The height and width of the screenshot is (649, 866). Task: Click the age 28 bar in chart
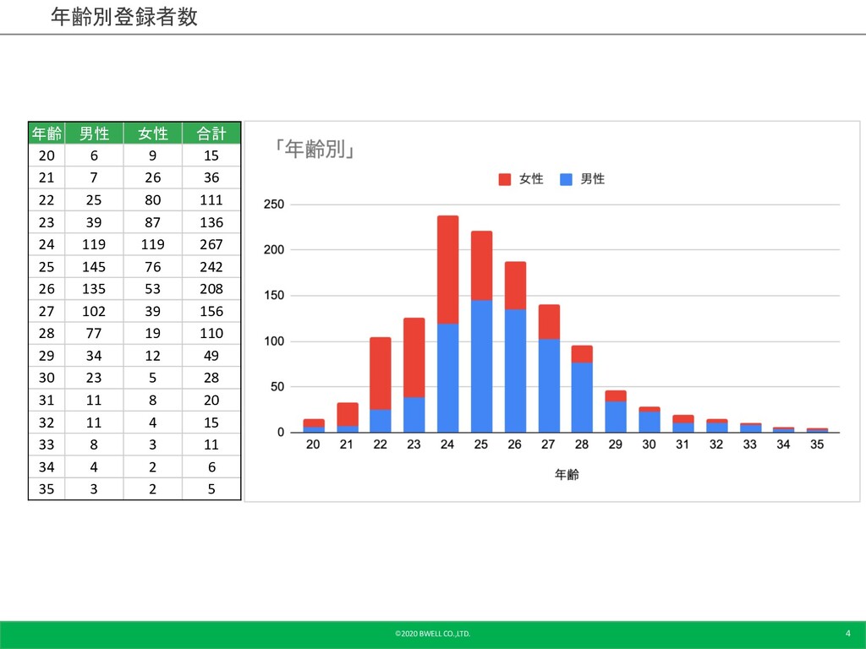click(582, 389)
